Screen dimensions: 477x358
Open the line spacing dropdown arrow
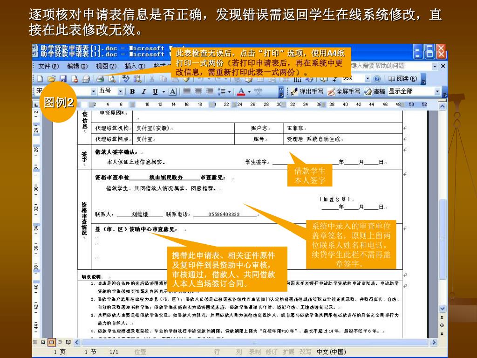(x=229, y=92)
